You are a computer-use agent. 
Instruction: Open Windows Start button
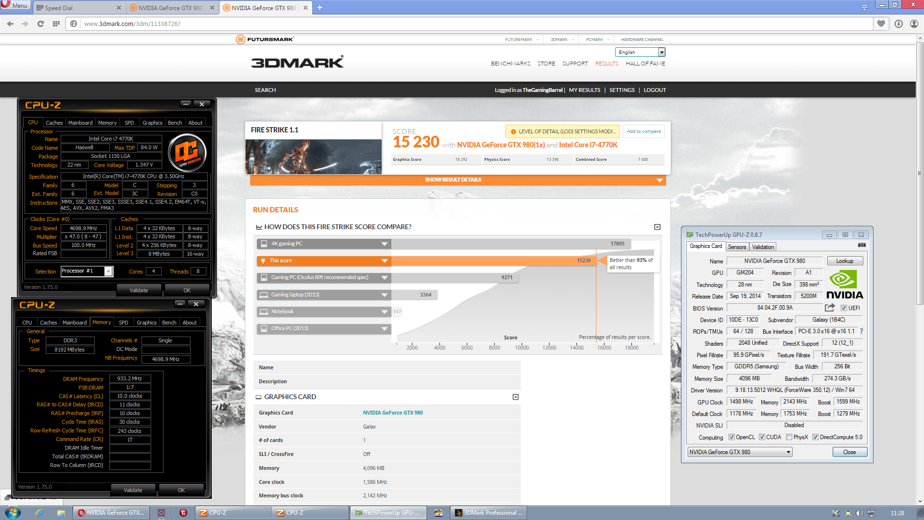tap(13, 512)
